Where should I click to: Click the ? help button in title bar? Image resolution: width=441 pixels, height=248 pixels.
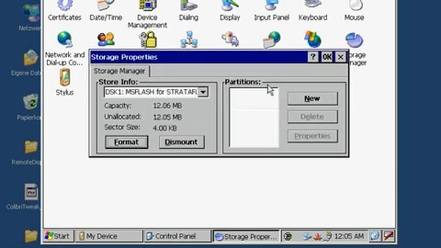click(313, 57)
